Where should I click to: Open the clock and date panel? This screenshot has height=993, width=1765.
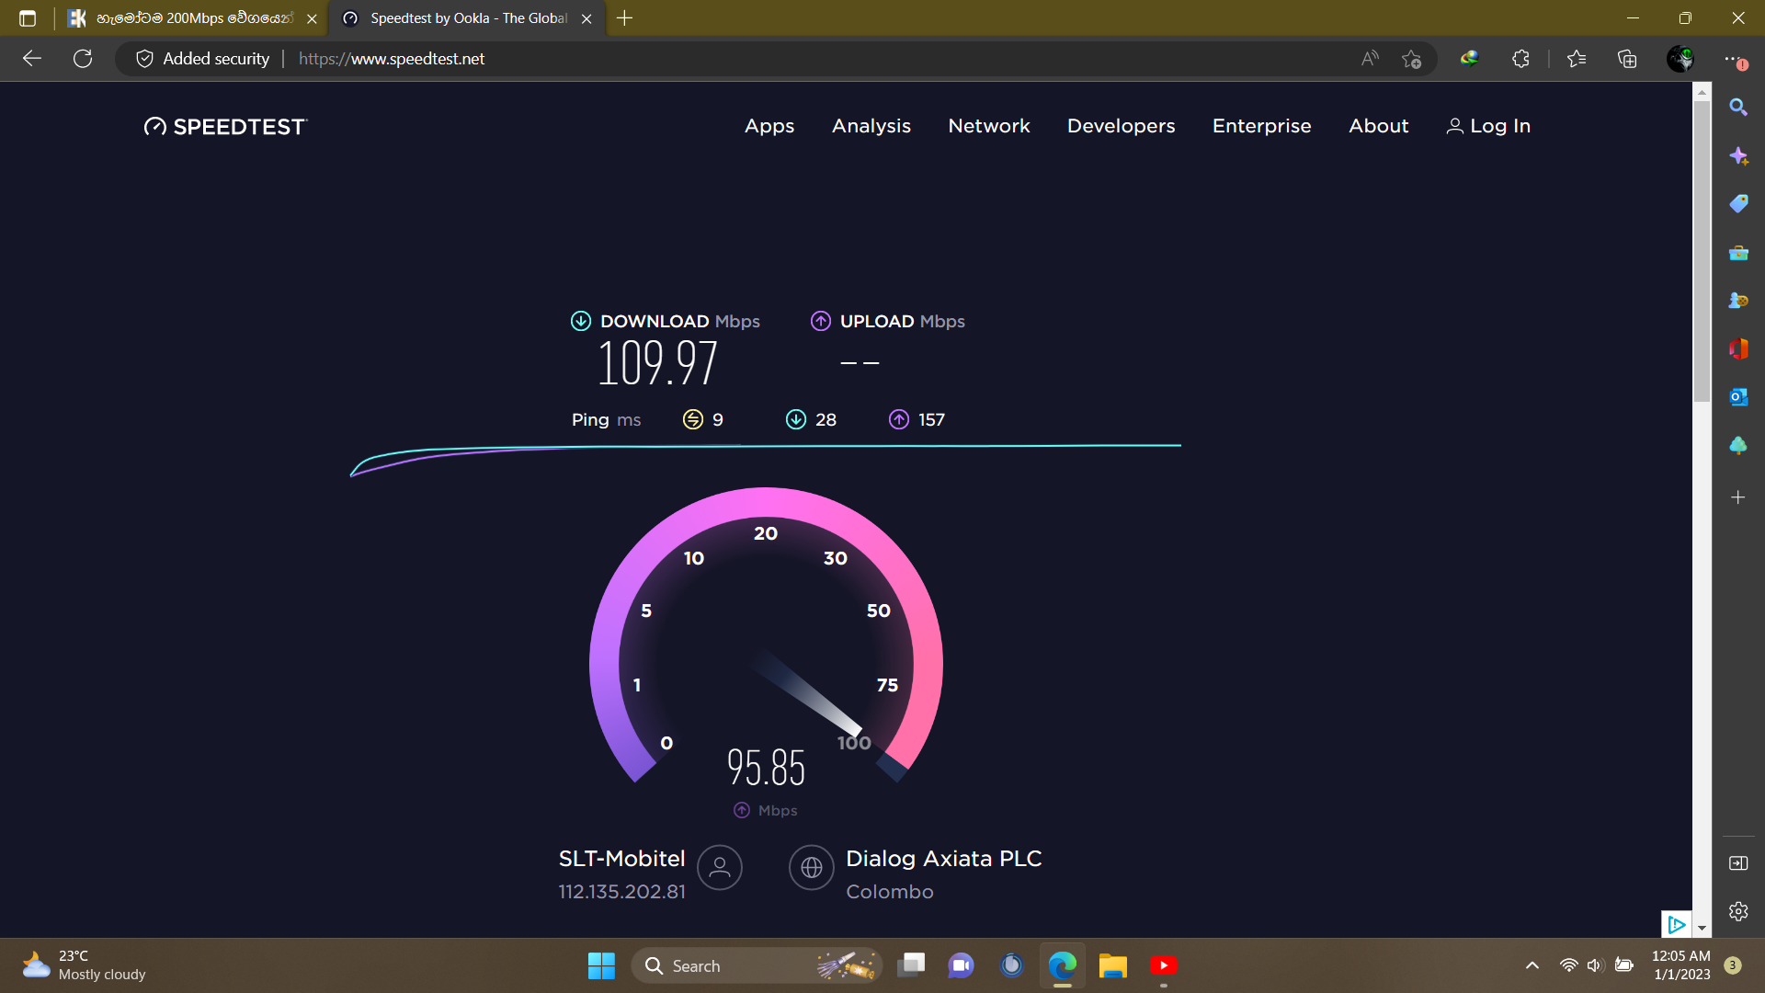(1680, 965)
